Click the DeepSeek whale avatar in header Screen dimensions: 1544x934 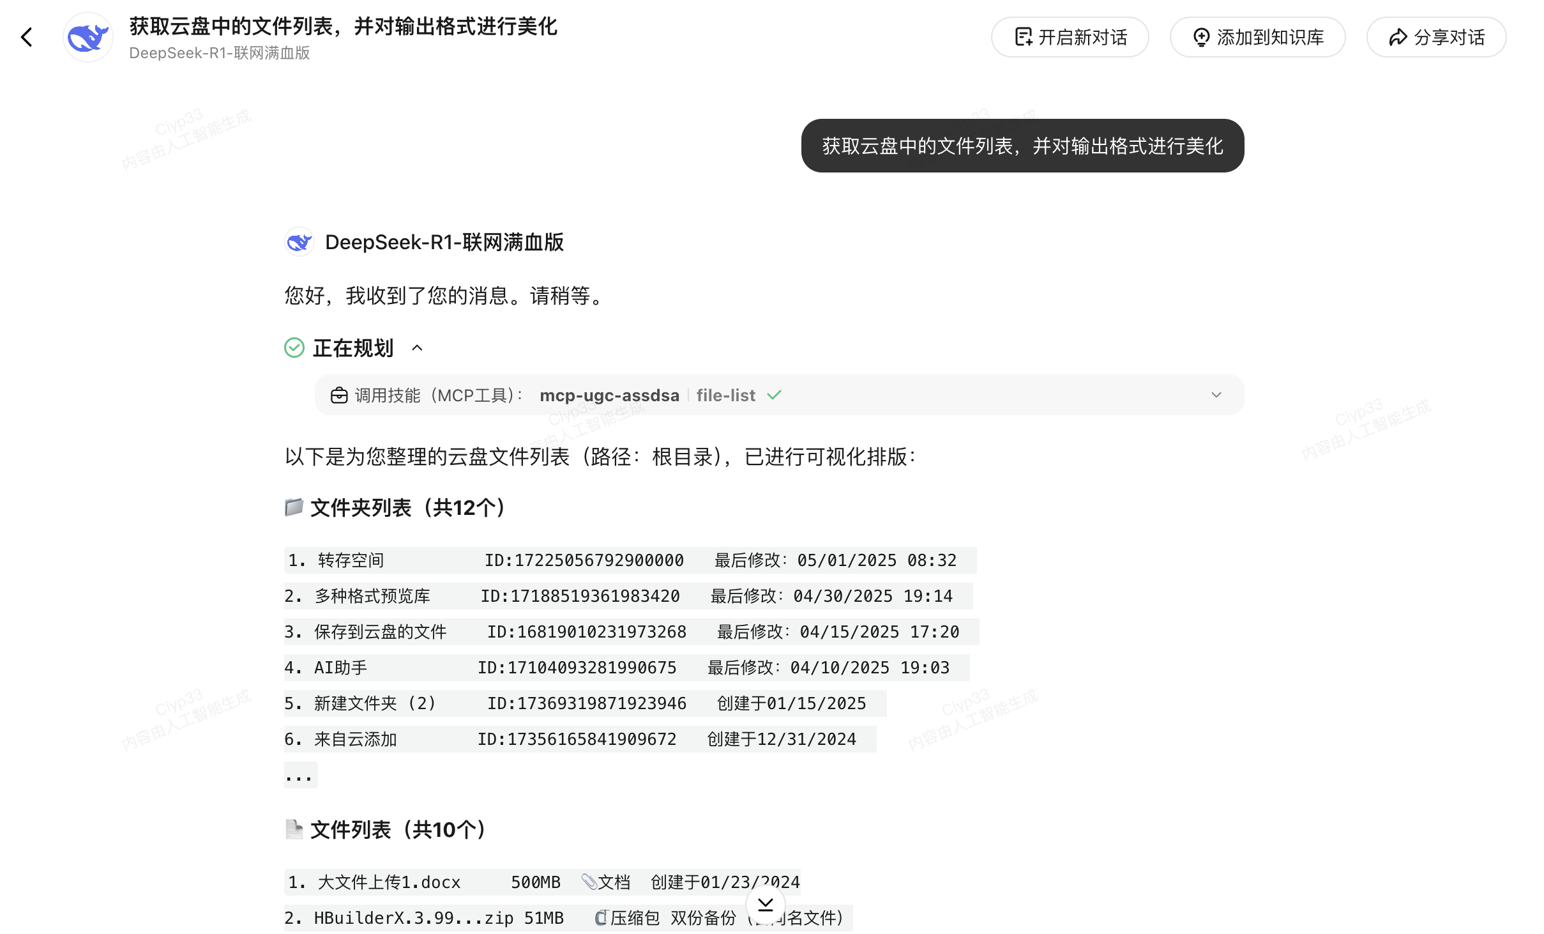88,37
